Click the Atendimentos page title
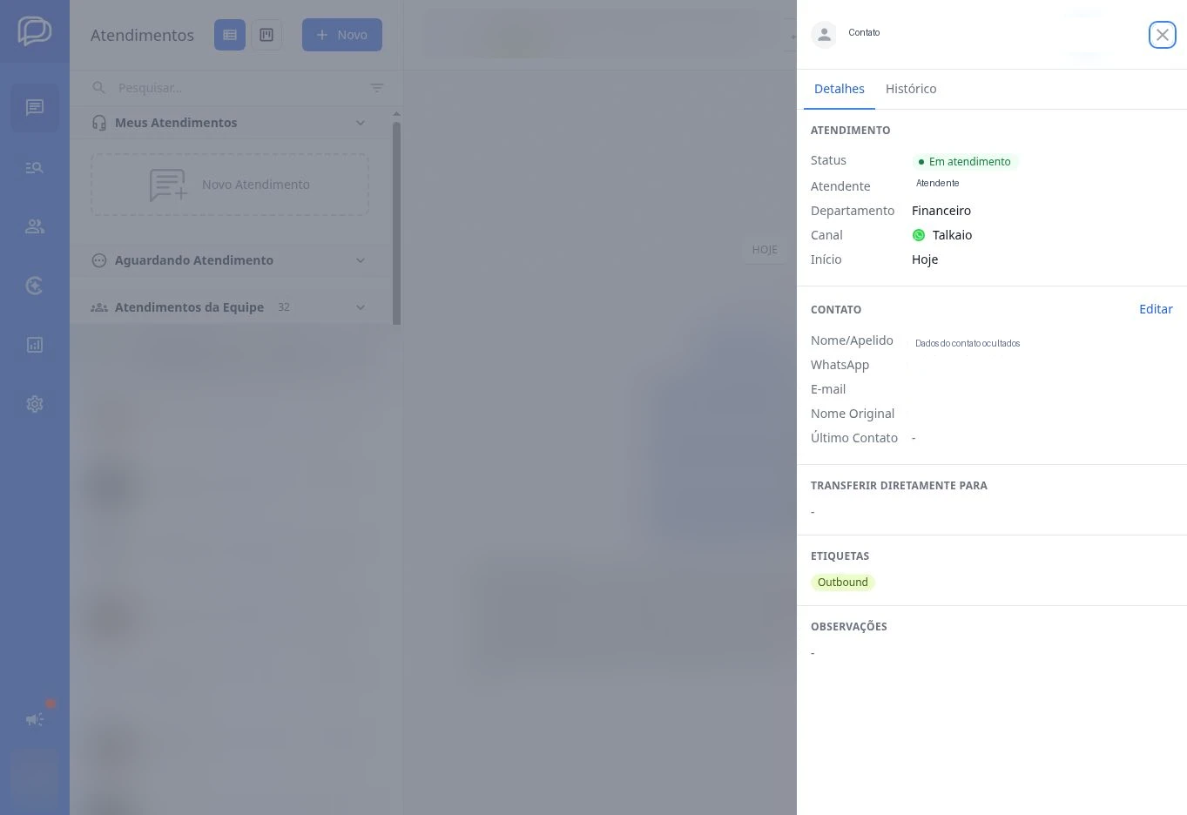This screenshot has width=1187, height=815. click(x=142, y=35)
